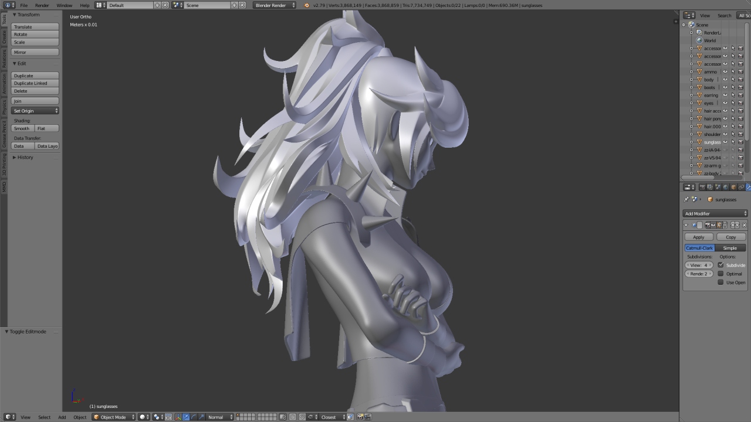Screen dimensions: 751x422
Task: Toggle the 3D manipulator axis icon
Action: [178, 417]
